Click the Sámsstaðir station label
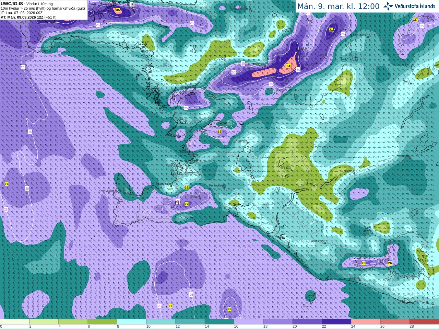 [316, 241]
